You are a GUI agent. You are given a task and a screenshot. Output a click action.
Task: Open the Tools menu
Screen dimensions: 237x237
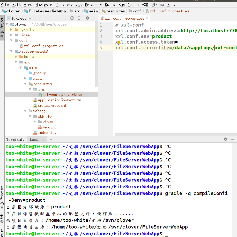click(x=133, y=5)
